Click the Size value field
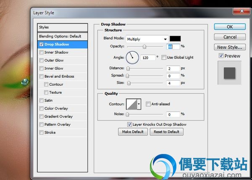Screen dimensions: 252x180 click(x=173, y=83)
